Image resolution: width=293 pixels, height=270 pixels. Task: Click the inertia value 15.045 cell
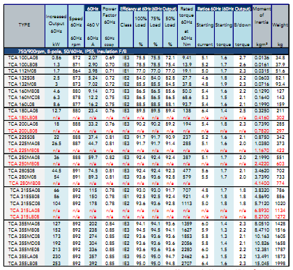[x=262, y=264]
